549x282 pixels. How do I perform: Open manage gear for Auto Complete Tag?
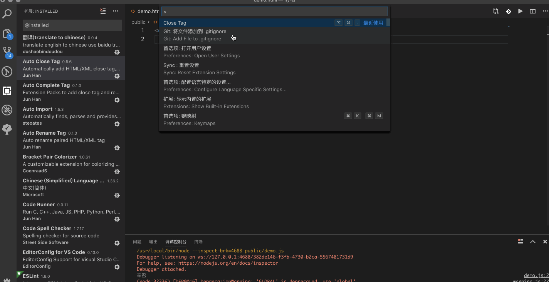pos(117,100)
